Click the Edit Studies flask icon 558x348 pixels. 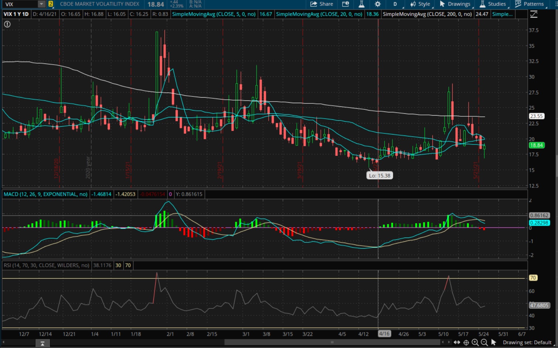click(x=361, y=4)
